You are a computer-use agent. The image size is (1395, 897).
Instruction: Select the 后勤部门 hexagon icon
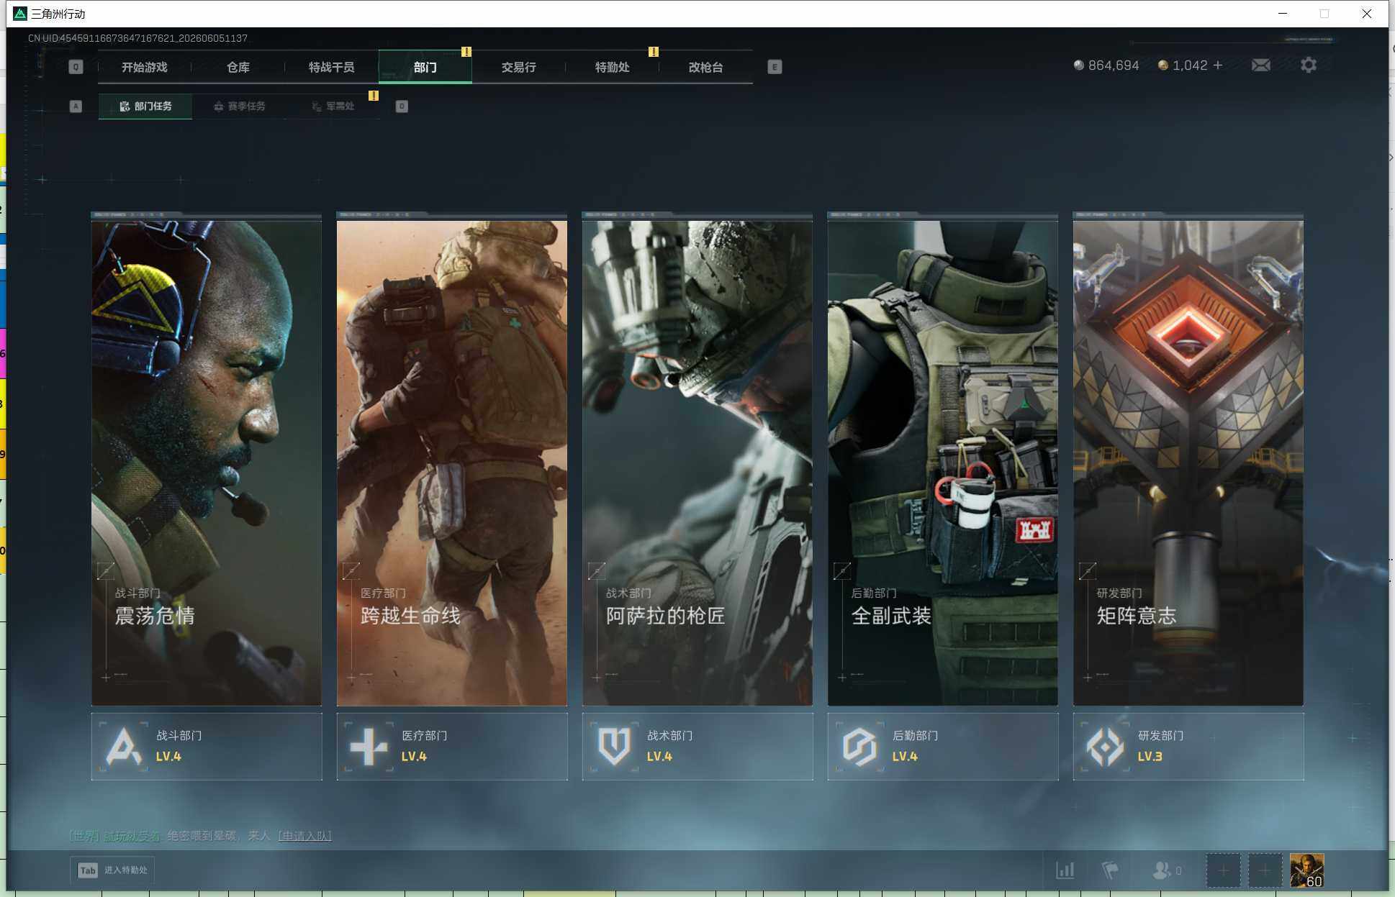pos(859,747)
